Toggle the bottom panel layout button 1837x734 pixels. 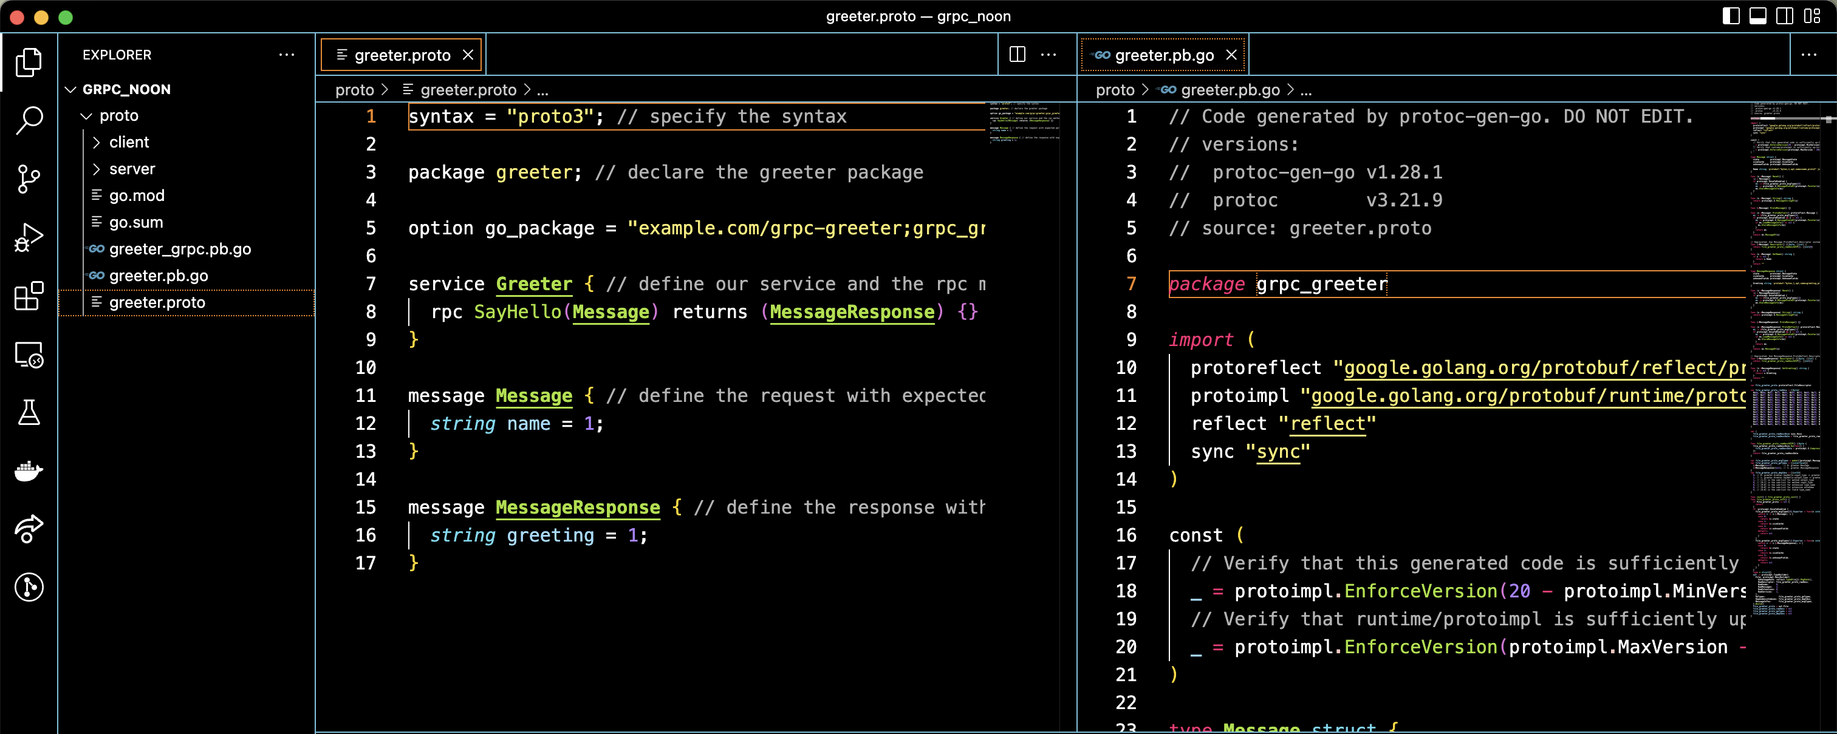coord(1758,16)
